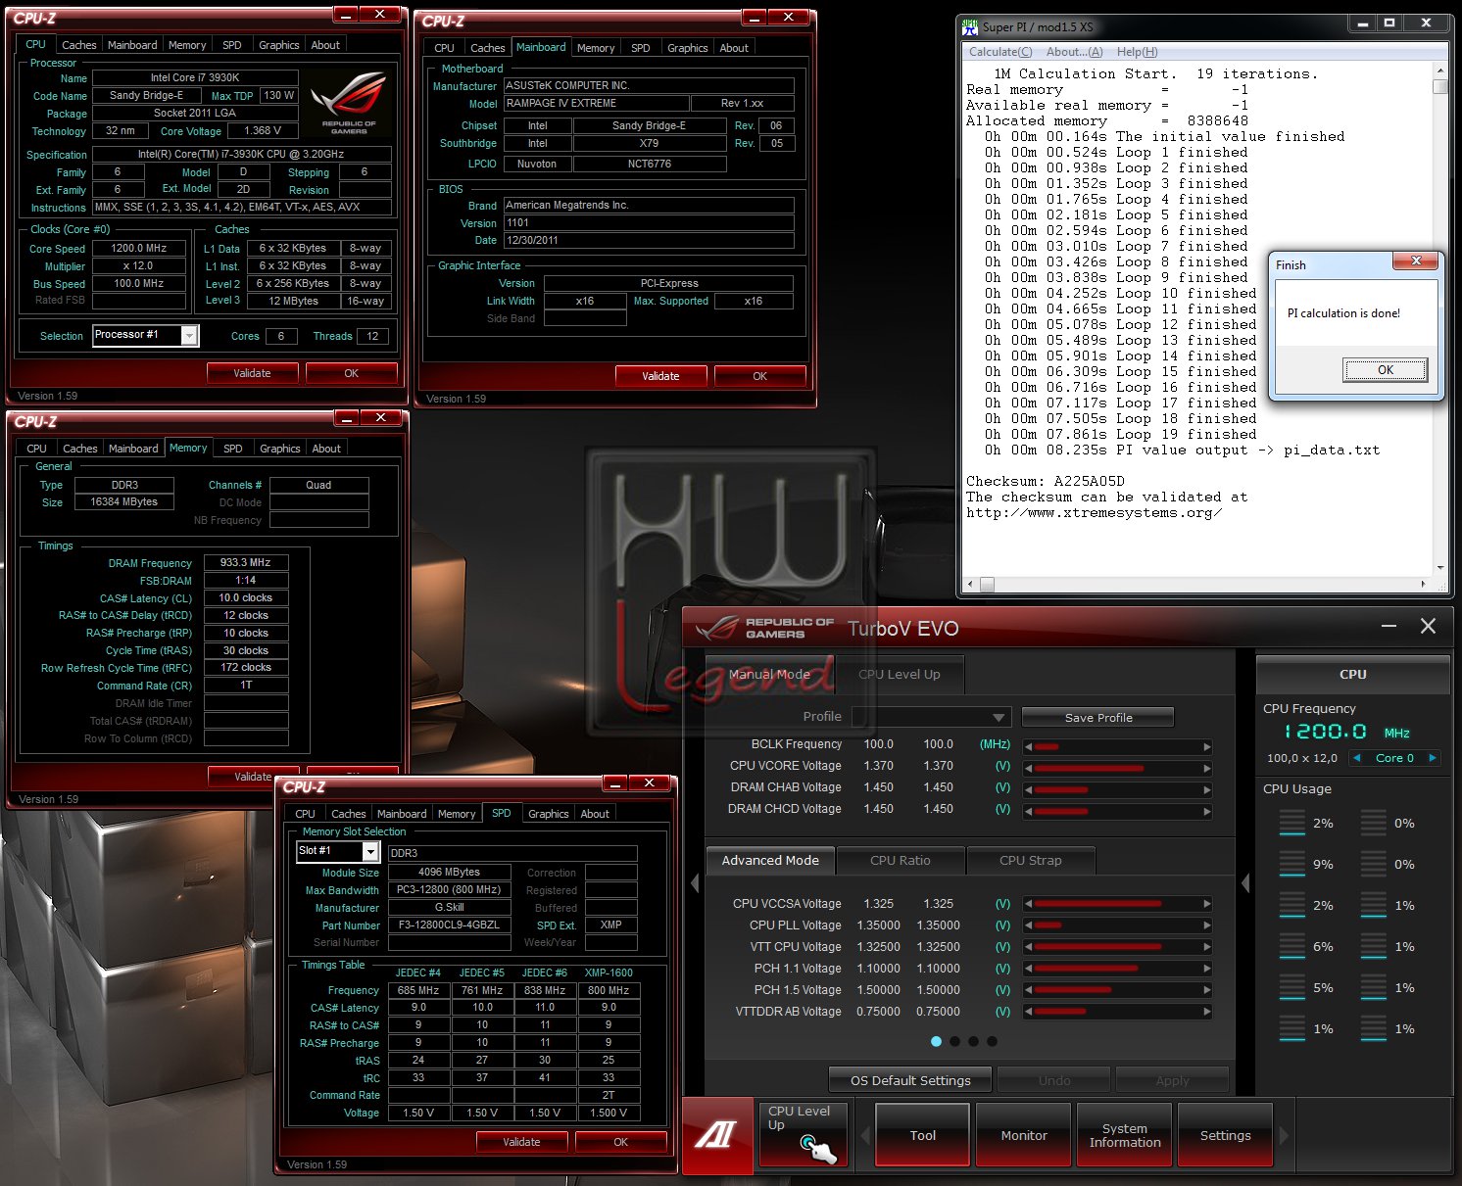Screen dimensions: 1462x1186
Task: Click OS Default Settings button
Action: click(x=910, y=1080)
